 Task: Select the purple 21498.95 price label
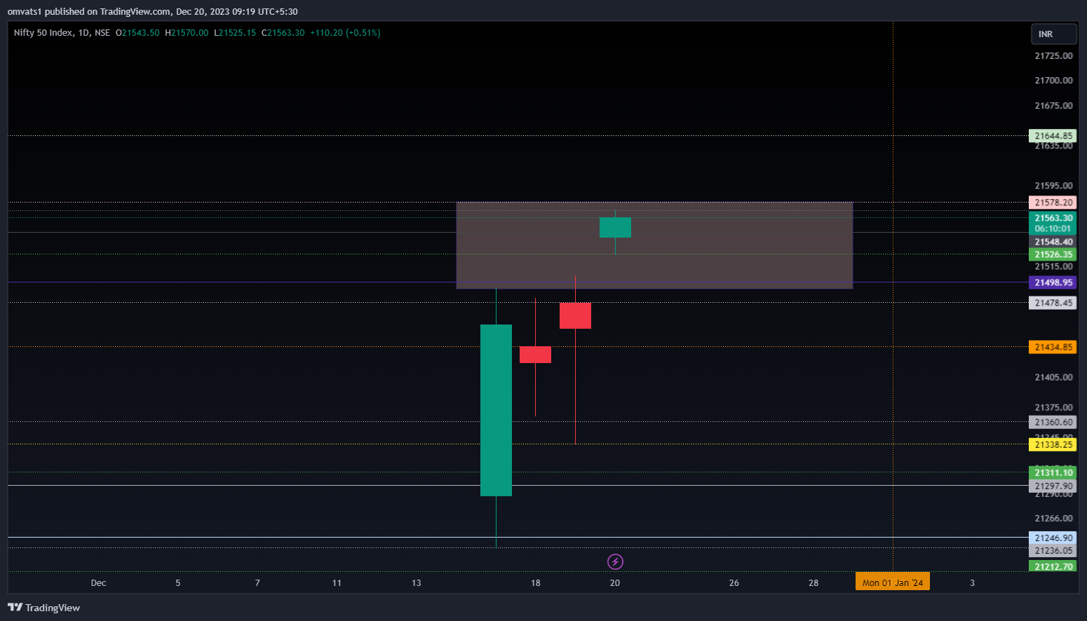pyautogui.click(x=1053, y=282)
